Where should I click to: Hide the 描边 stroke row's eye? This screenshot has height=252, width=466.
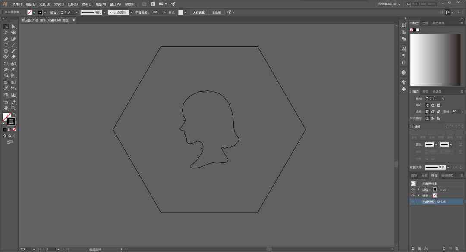(413, 190)
